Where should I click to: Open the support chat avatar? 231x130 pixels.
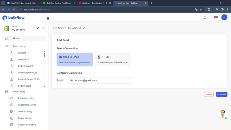pos(222,114)
